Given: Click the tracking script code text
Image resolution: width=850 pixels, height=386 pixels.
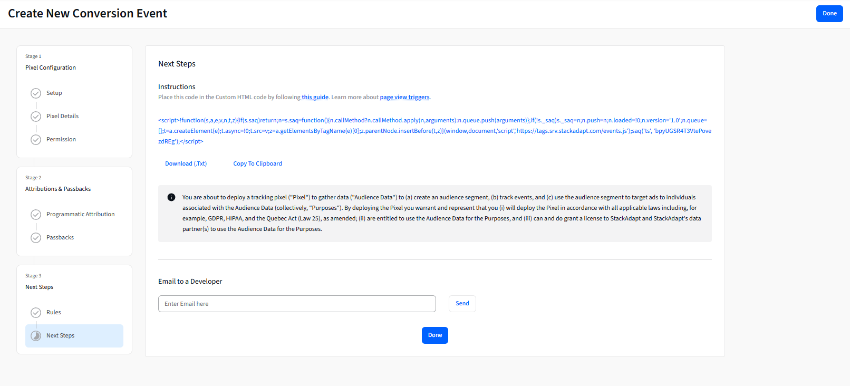Looking at the screenshot, I should pyautogui.click(x=434, y=131).
